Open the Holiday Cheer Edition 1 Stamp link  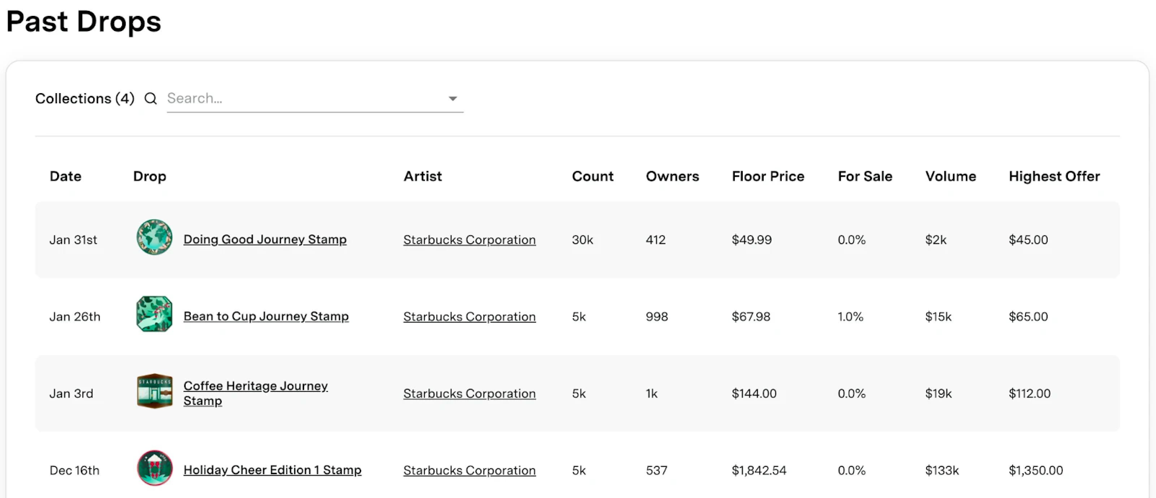(272, 470)
